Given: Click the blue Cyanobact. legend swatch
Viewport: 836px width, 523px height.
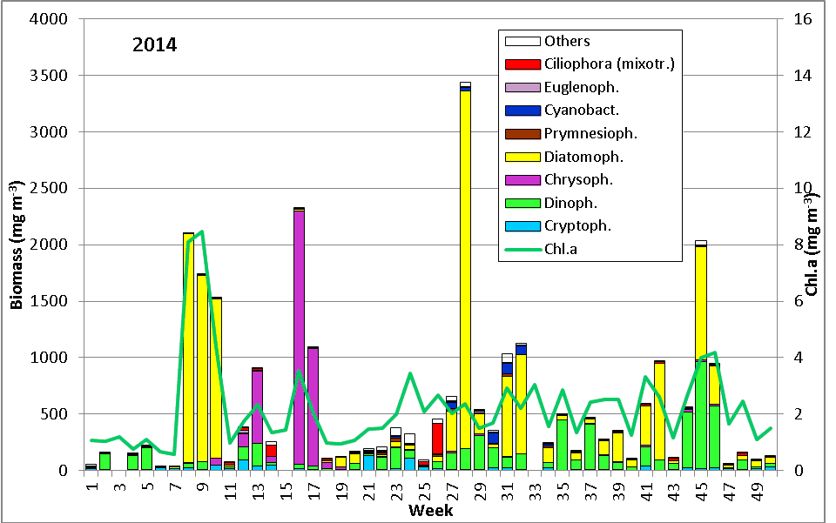Looking at the screenshot, I should (521, 111).
